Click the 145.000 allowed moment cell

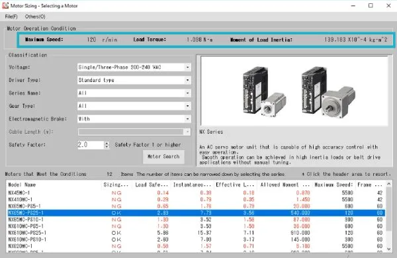(x=300, y=239)
